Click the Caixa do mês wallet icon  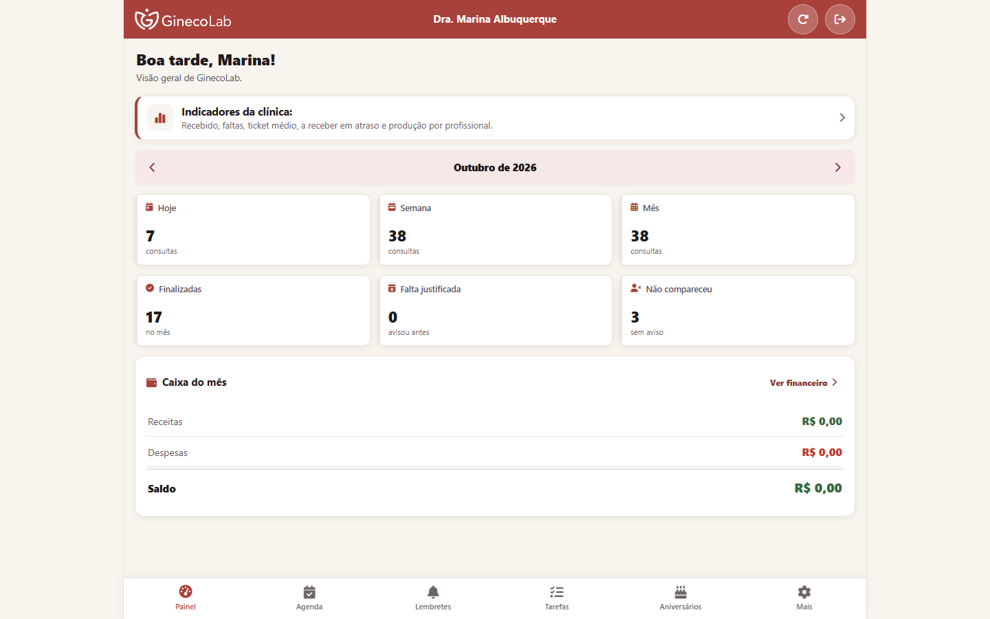[152, 382]
